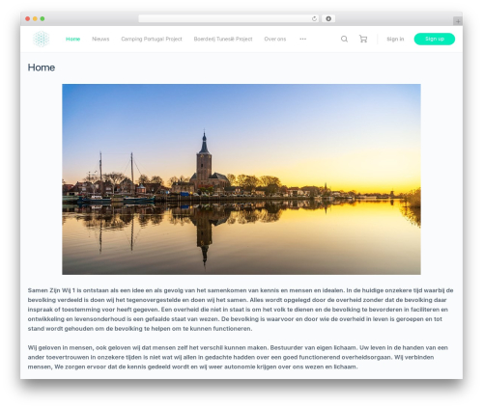The height and width of the screenshot is (408, 483).
Task: Open Boerderij Tunesië Project page
Action: point(223,39)
